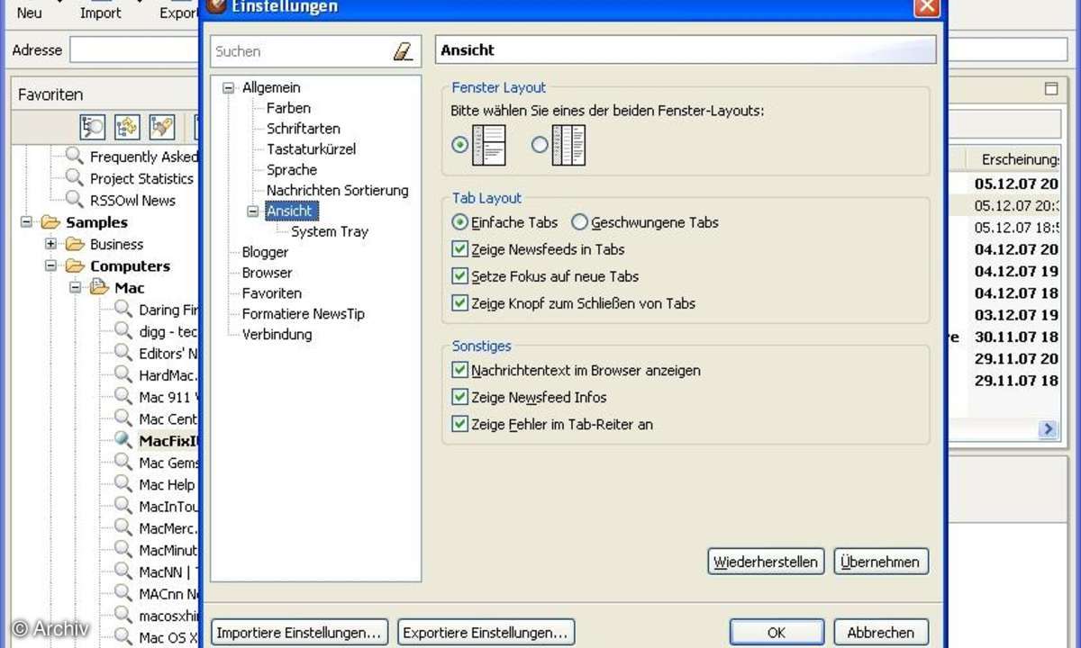Toggle Zeige Newsfeeds in Tabs checkbox

(x=460, y=249)
